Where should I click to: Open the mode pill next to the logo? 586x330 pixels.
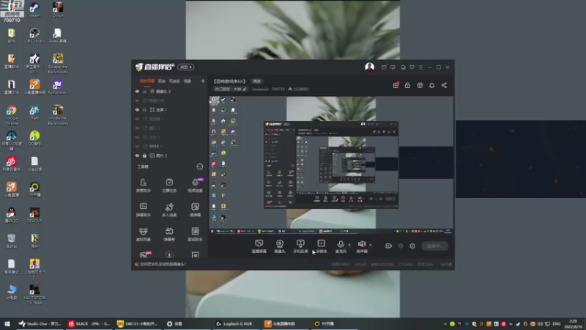[x=186, y=67]
